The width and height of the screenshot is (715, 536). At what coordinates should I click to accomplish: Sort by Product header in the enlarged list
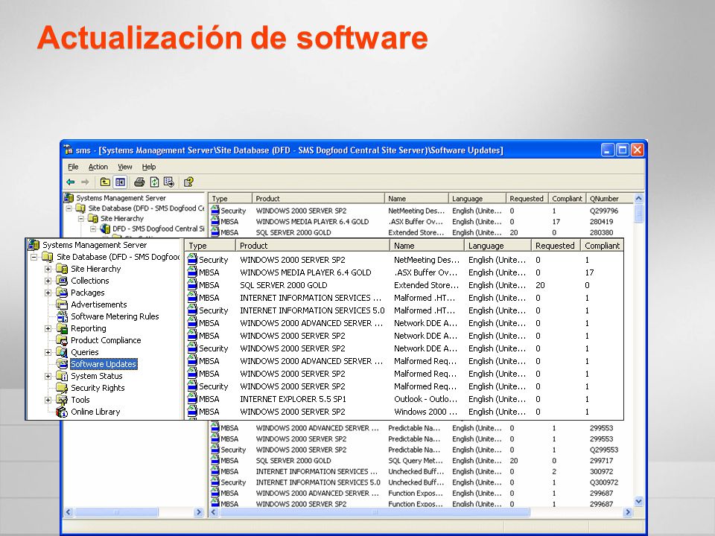click(312, 246)
